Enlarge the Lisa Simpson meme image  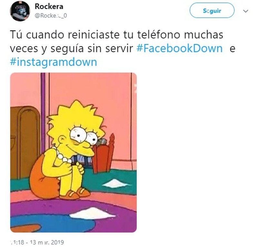74,152
